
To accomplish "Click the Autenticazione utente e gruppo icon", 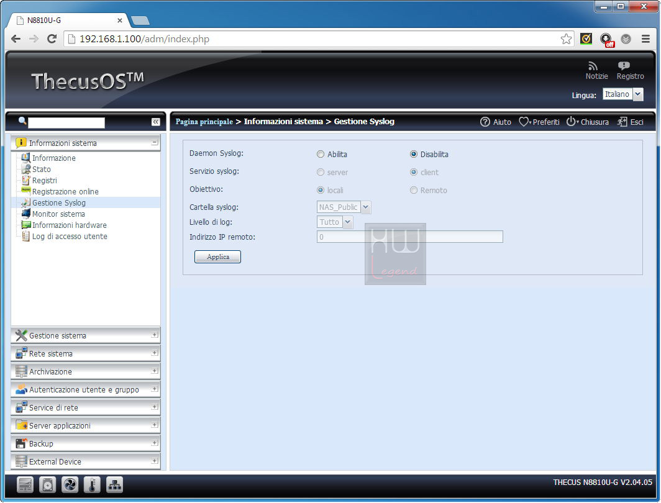I will pos(21,389).
